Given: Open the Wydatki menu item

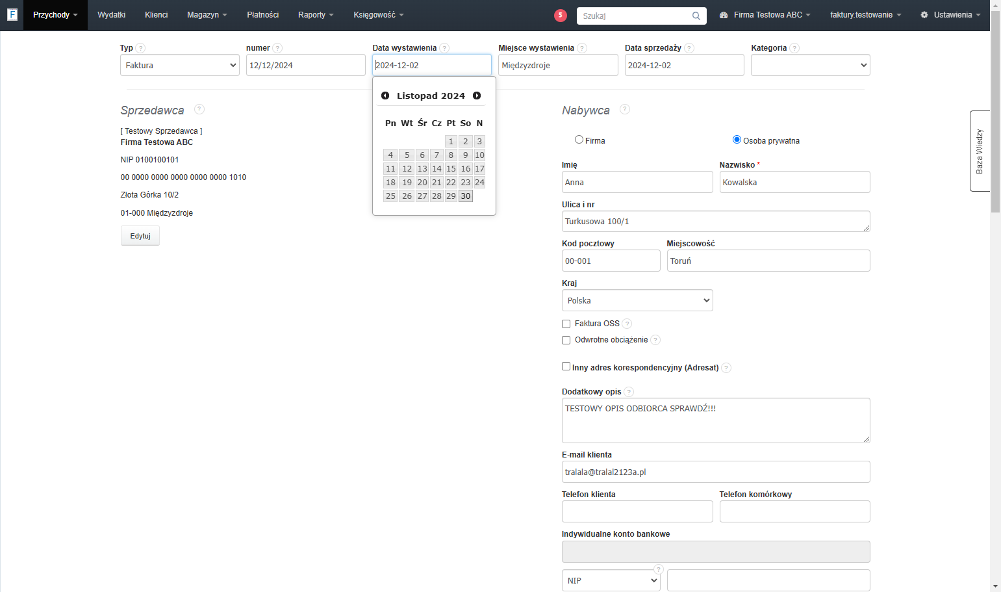Looking at the screenshot, I should point(111,15).
